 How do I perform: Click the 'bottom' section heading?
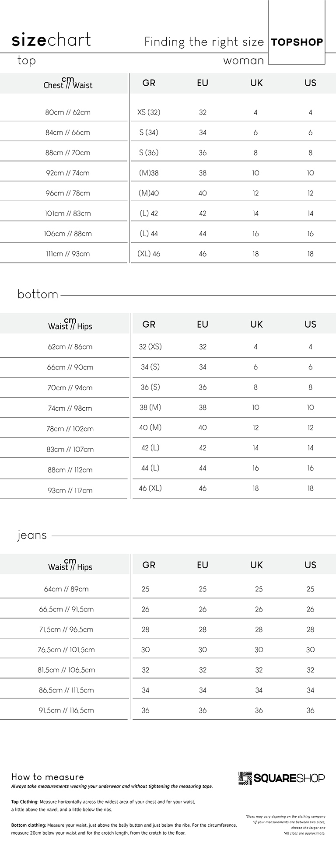click(x=38, y=294)
